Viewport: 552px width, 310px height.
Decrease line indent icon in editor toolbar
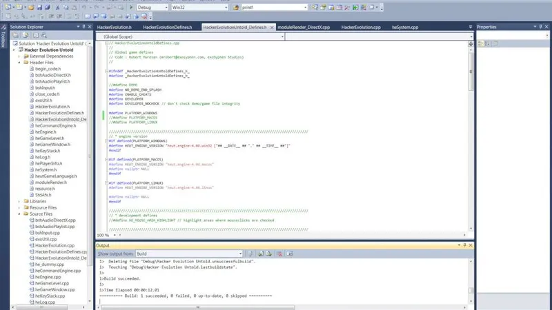[x=51, y=16]
